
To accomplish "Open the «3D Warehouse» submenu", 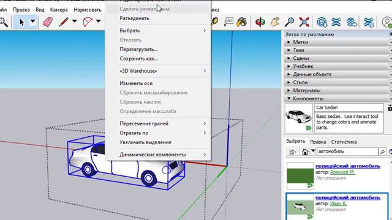I will click(158, 71).
